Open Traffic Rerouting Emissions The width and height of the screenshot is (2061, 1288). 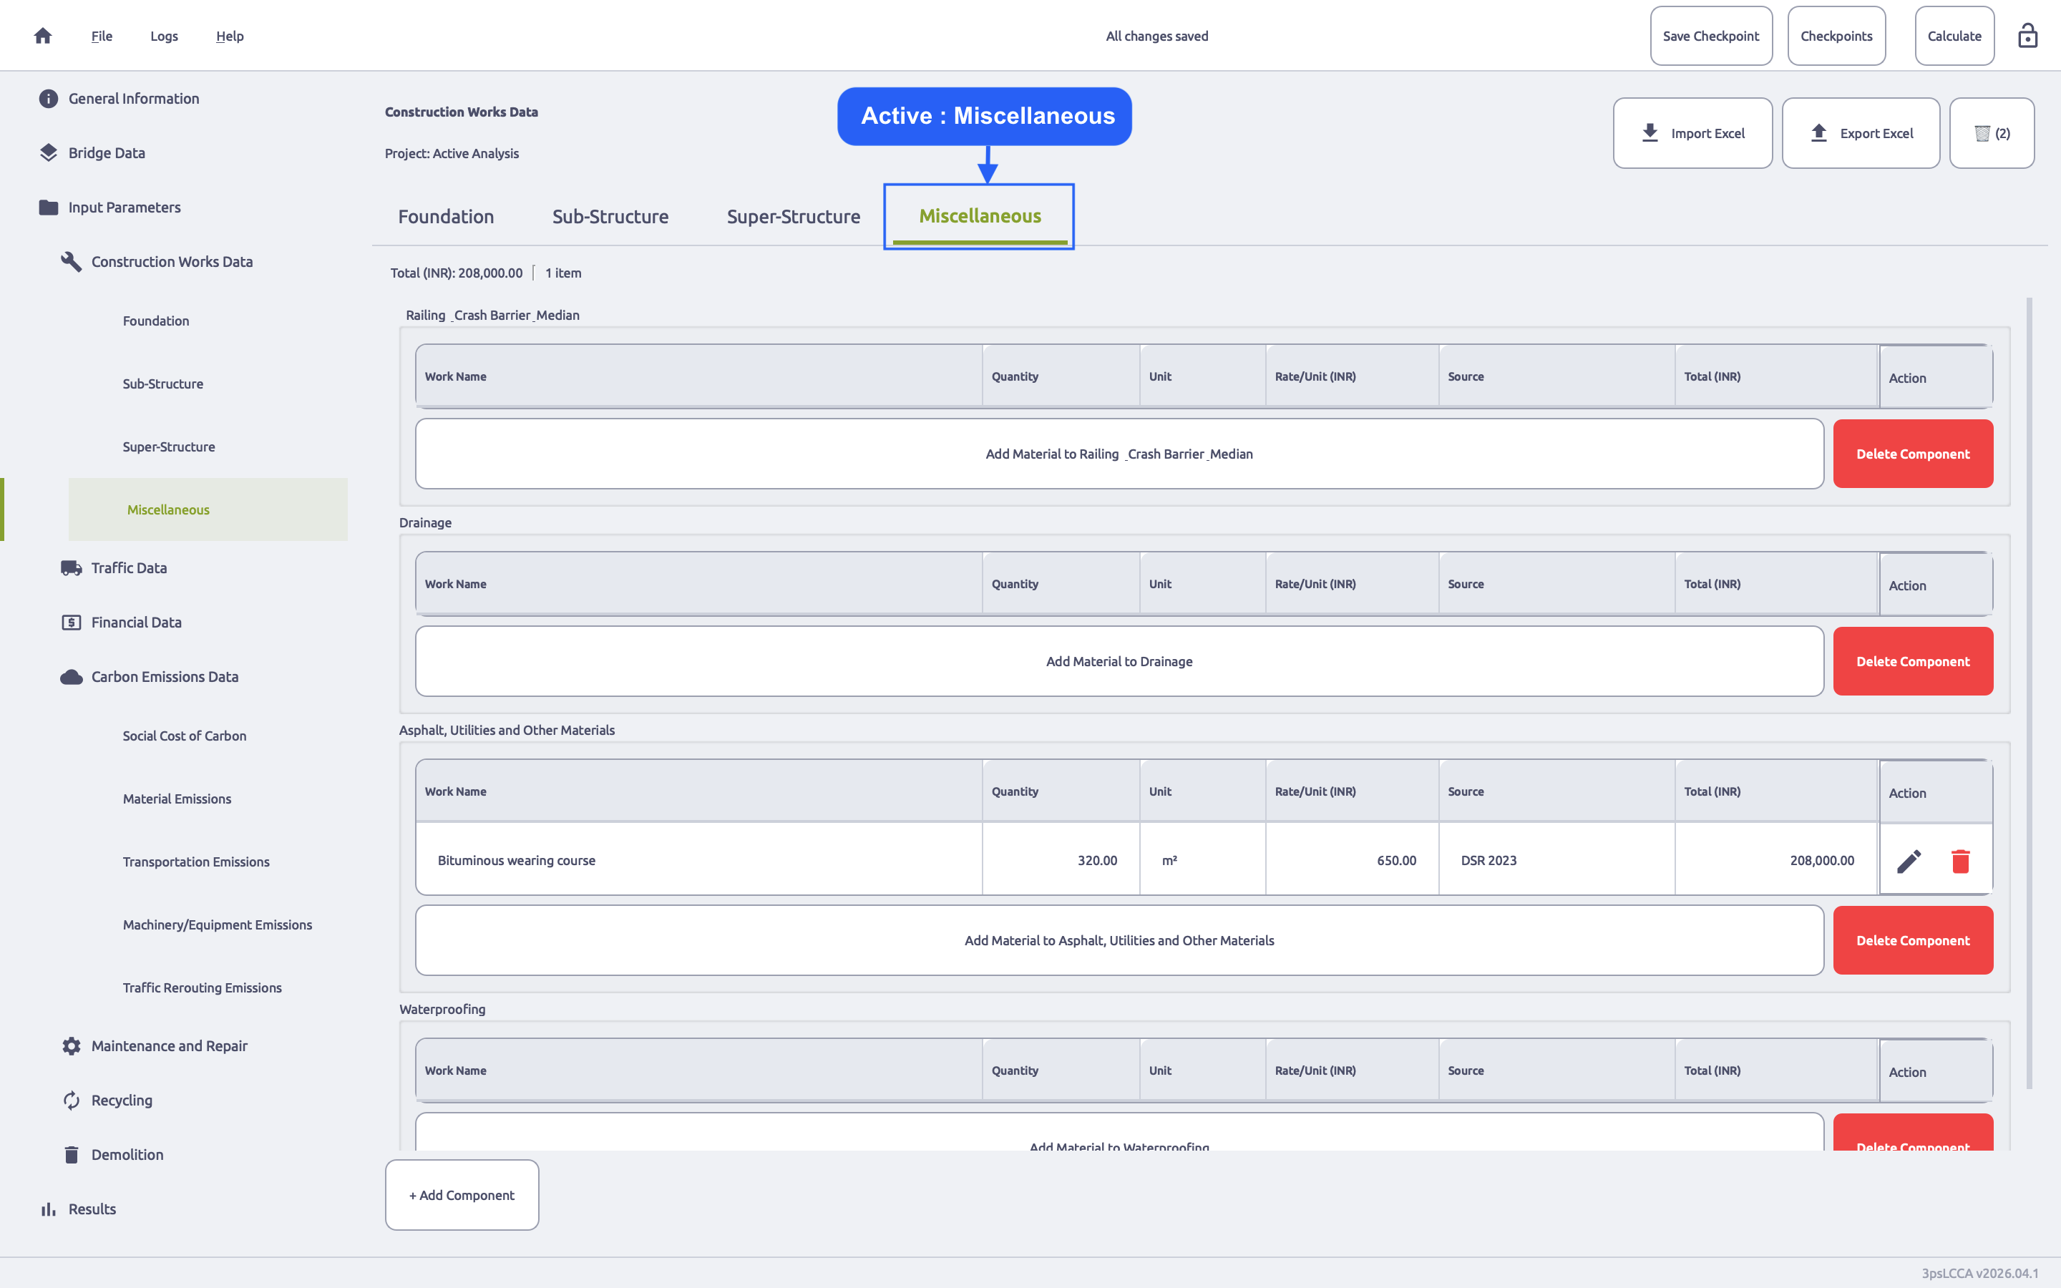[202, 988]
